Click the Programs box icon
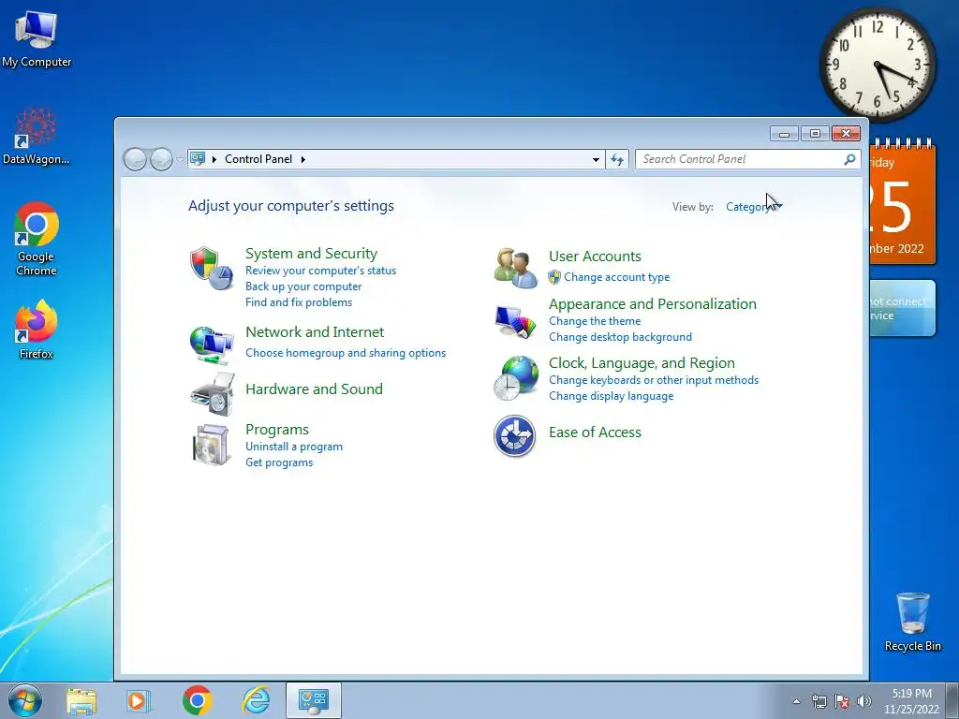959x719 pixels. 211,445
